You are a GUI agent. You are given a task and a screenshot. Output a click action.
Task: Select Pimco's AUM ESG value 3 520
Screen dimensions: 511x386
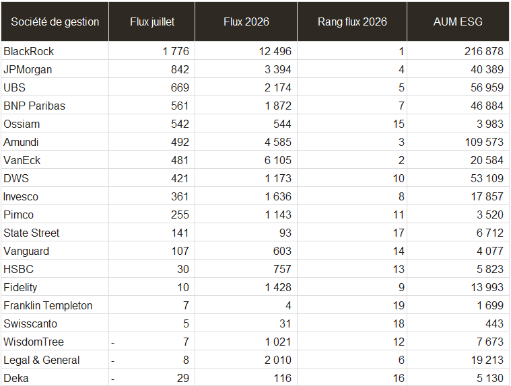[490, 215]
